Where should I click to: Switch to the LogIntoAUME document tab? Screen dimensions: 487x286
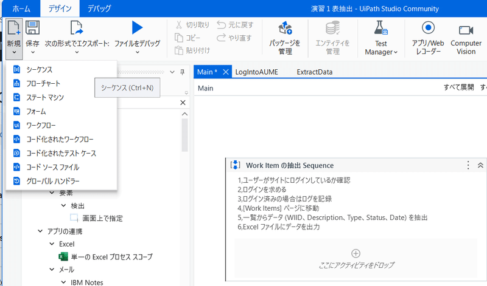pos(256,72)
